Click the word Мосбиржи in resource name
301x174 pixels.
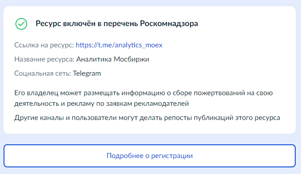point(131,59)
